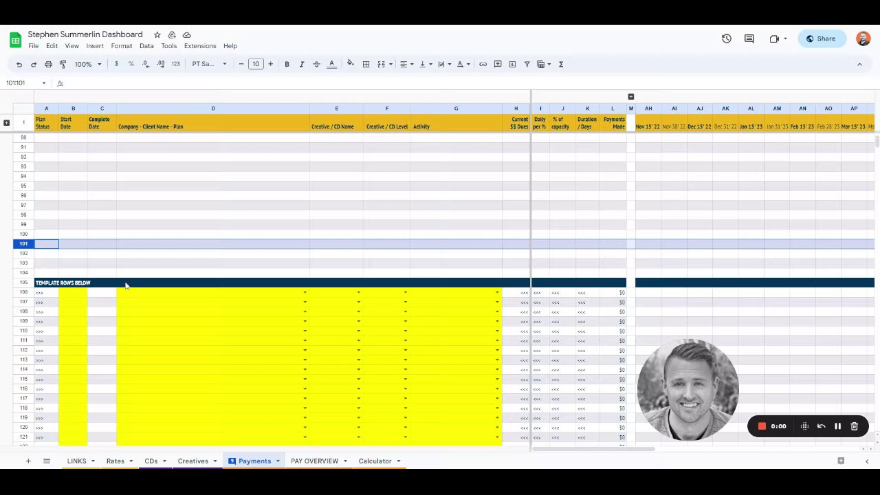Open the fill color picker
Viewport: 880px width, 495px height.
coord(351,64)
